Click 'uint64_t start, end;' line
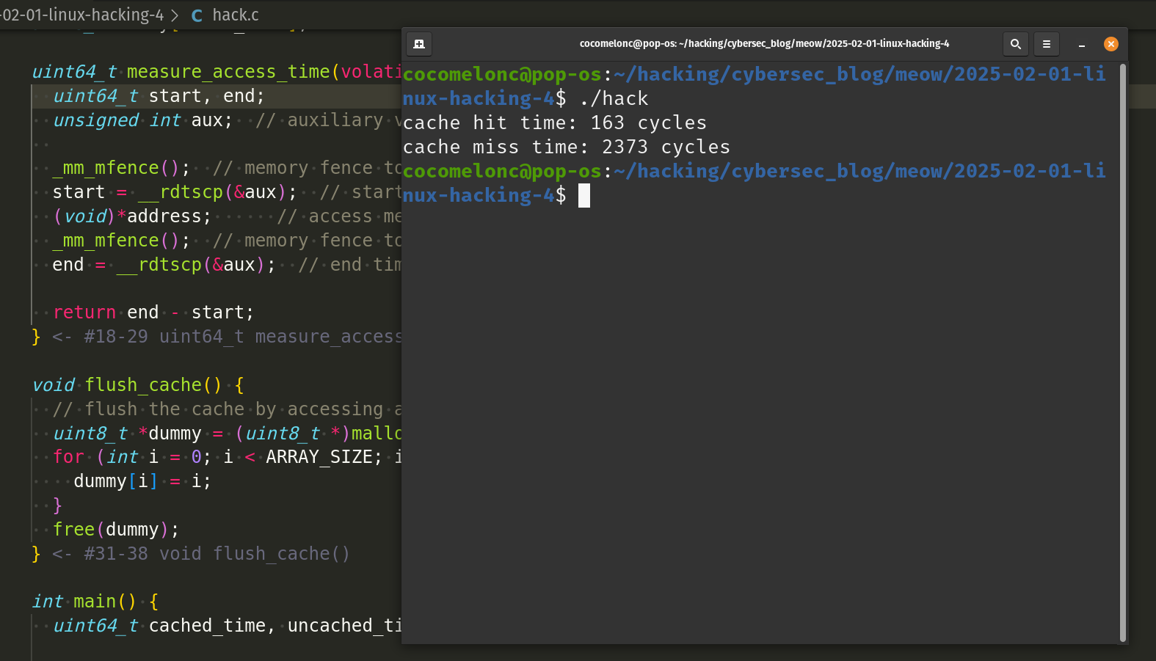 pos(159,96)
